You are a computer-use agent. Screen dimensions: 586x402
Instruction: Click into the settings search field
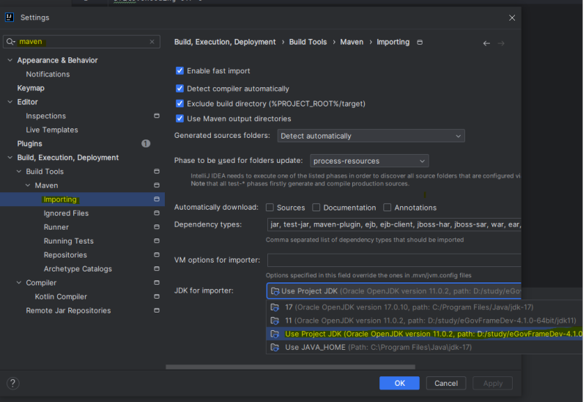pos(81,42)
